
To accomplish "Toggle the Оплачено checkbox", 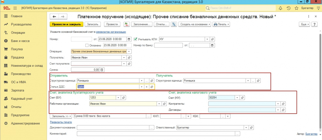I will point(87,45).
